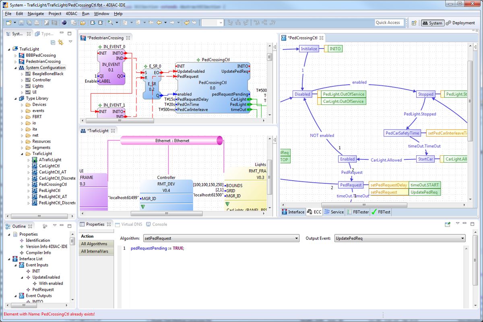Viewport: 483px width, 322px height.
Task: Click the blue globe icon in the toolbar
Action: 64,23
